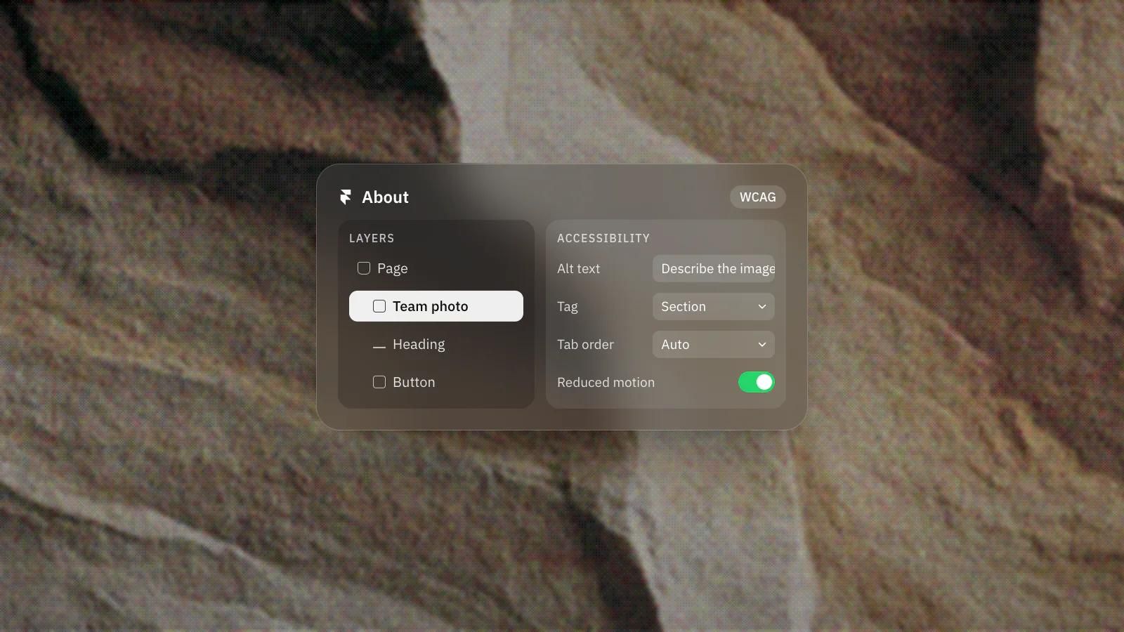The height and width of the screenshot is (632, 1124).
Task: Click the text line icon beside Heading
Action: point(379,347)
